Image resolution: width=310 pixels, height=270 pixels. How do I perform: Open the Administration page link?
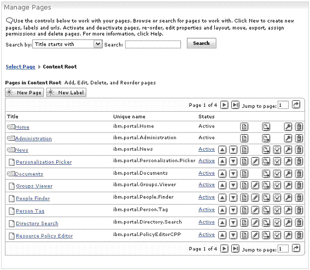(33, 139)
